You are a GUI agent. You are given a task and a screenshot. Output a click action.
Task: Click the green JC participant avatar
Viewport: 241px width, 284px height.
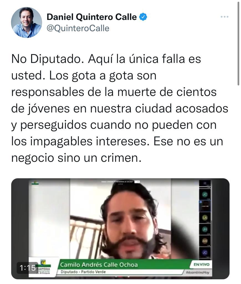(205, 194)
